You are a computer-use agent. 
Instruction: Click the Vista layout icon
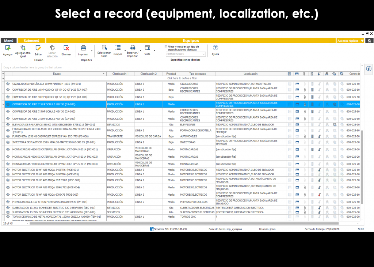tap(148, 48)
